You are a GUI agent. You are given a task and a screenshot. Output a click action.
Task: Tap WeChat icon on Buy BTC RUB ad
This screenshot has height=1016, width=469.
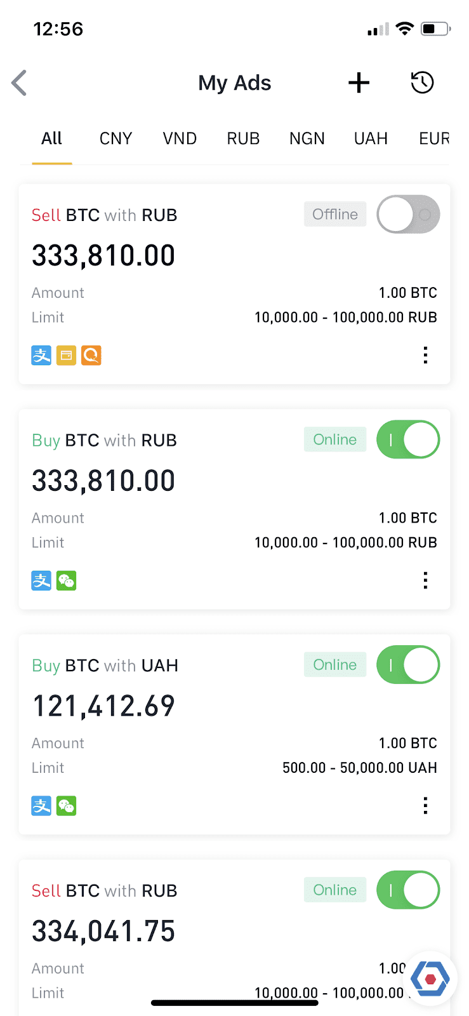pyautogui.click(x=66, y=580)
